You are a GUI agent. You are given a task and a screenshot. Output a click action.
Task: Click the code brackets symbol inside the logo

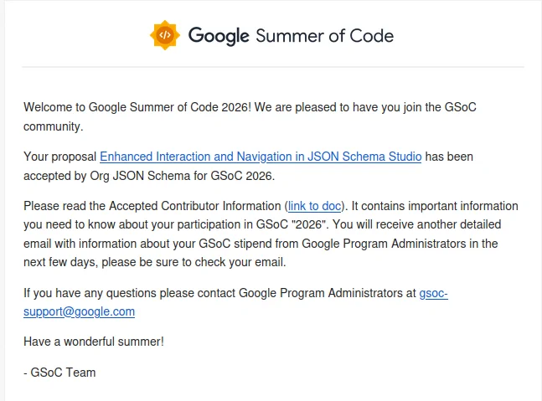pos(165,35)
